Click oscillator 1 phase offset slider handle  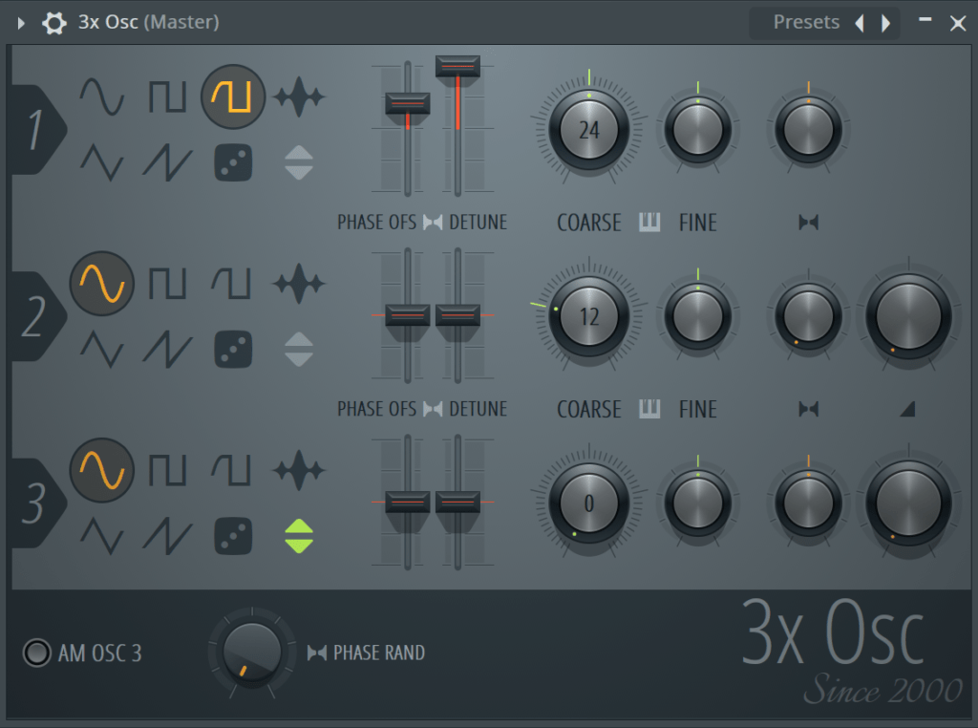click(407, 103)
